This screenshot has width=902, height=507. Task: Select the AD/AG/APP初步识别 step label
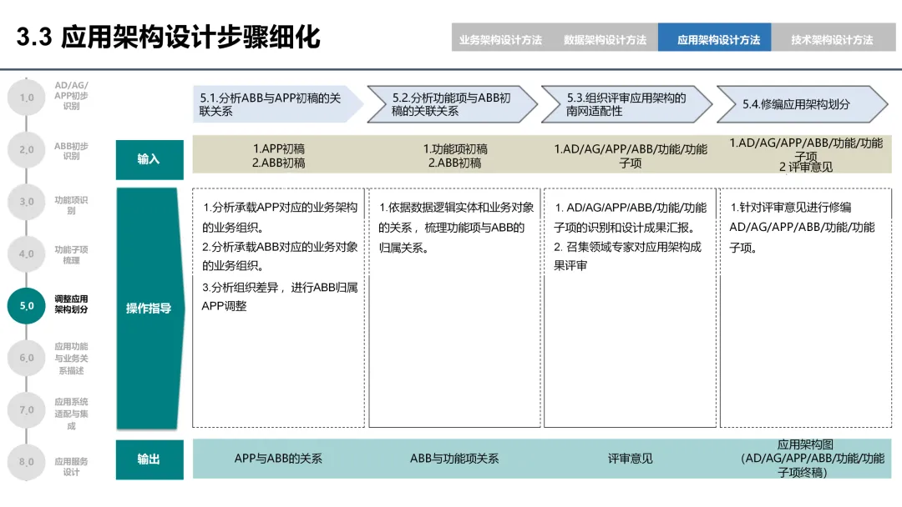[x=71, y=95]
